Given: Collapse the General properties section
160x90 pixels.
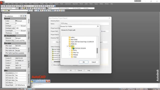Looking at the screenshot, I should click(x=25, y=18).
